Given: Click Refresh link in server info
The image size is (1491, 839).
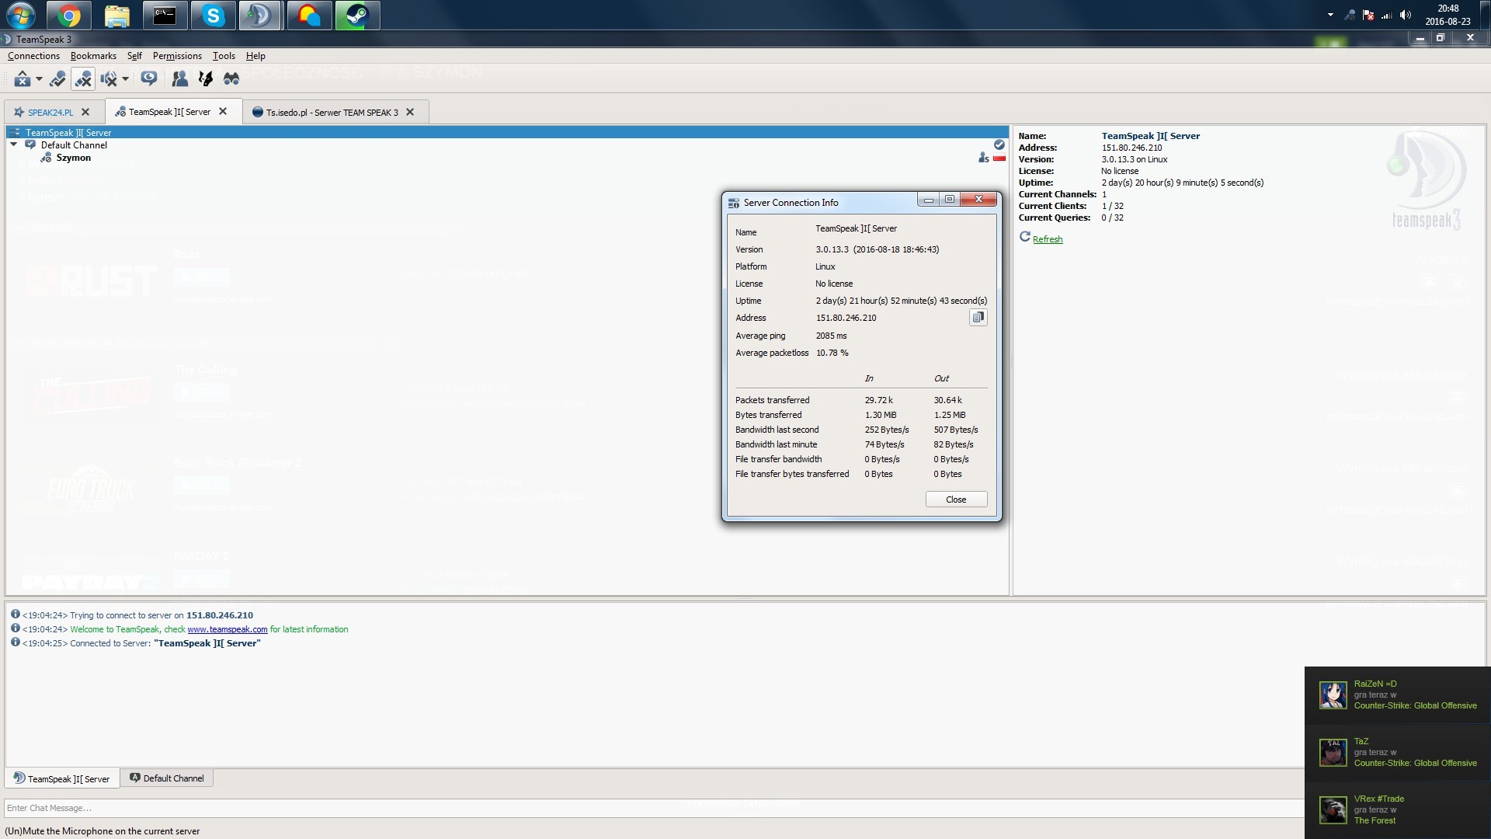Looking at the screenshot, I should click(1047, 239).
